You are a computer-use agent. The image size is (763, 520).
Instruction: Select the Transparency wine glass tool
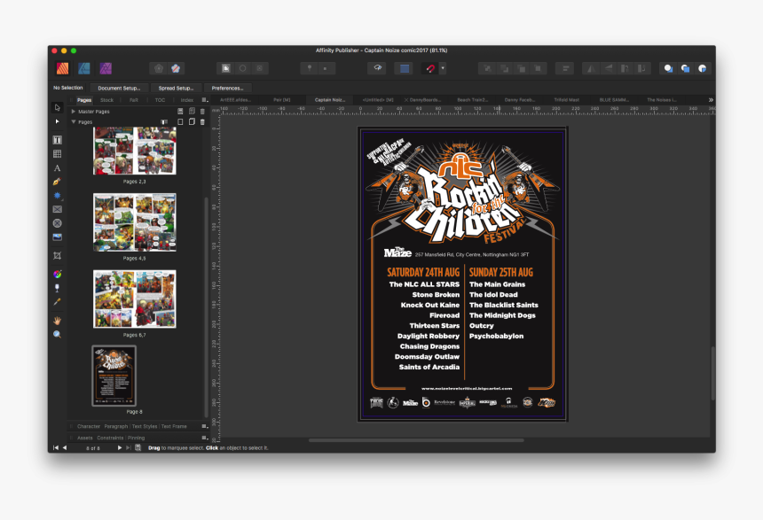coord(57,288)
